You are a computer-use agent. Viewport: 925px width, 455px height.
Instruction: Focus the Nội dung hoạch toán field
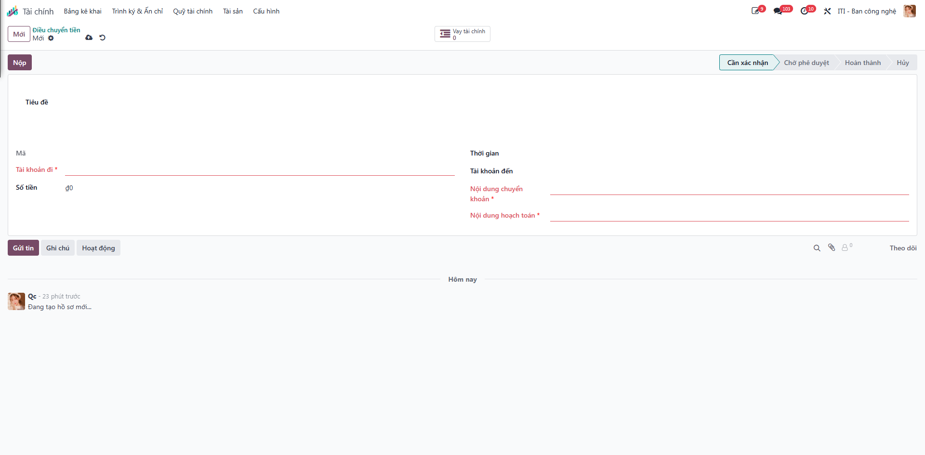pyautogui.click(x=729, y=216)
